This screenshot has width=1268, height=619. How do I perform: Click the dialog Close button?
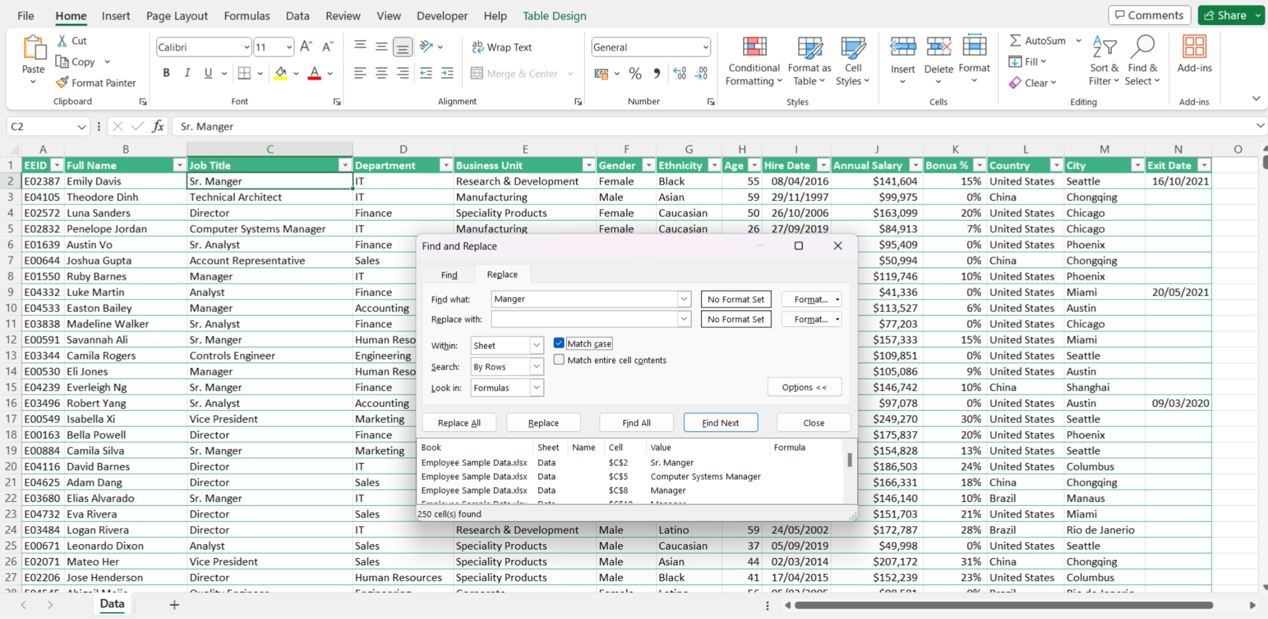(814, 423)
